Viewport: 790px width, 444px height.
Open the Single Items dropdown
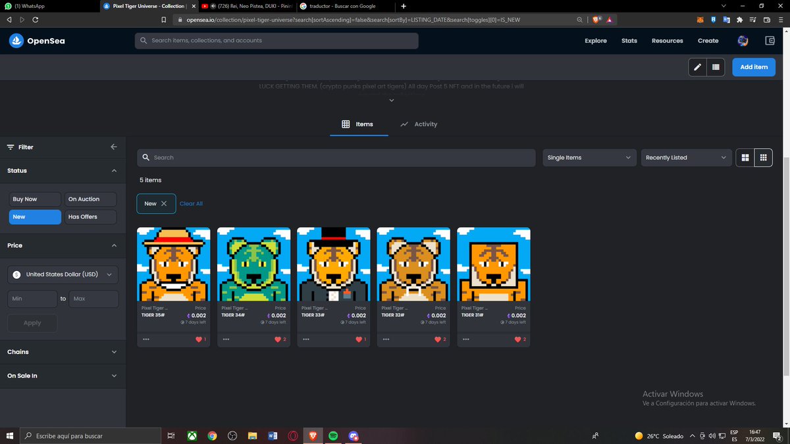589,158
